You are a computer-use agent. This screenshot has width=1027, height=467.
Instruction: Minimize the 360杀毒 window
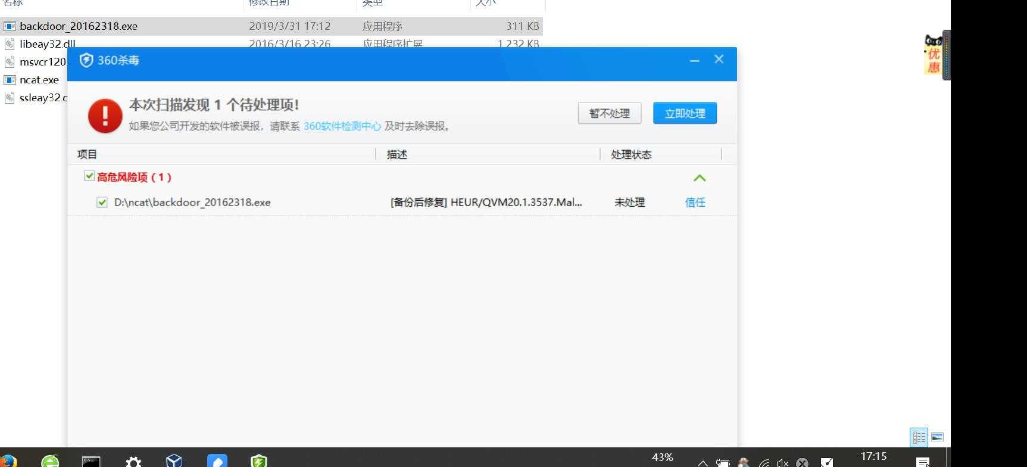(694, 60)
